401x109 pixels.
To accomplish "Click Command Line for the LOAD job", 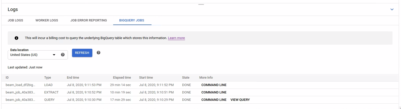I will (x=214, y=85).
